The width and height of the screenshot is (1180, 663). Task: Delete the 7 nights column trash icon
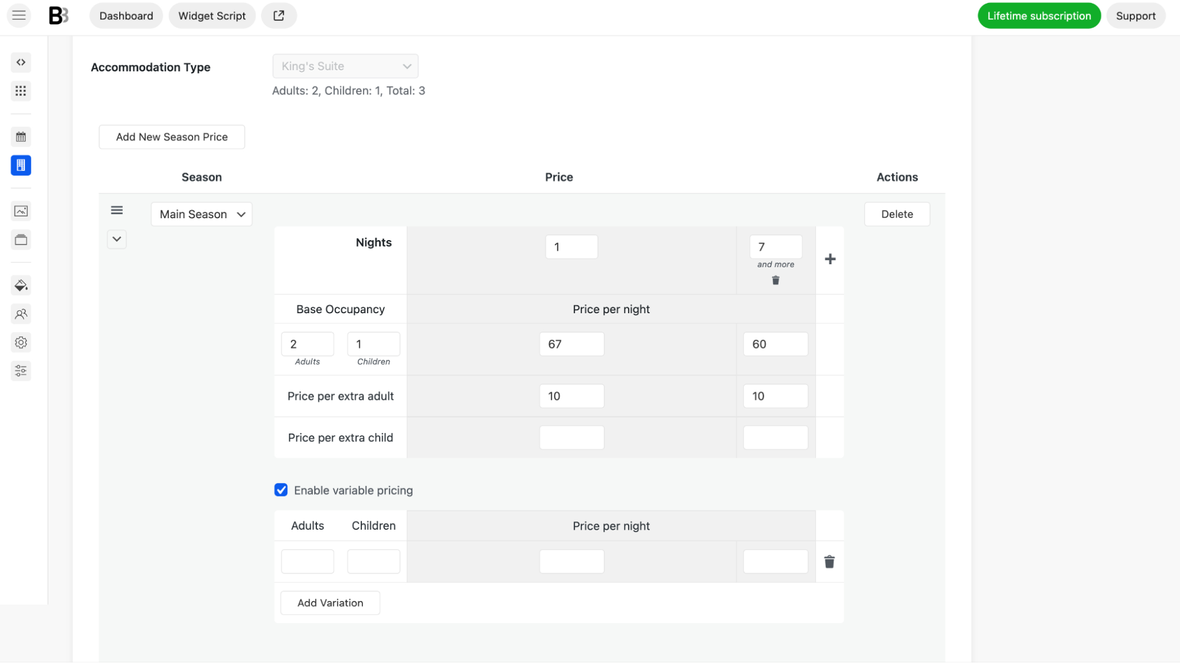pos(776,280)
